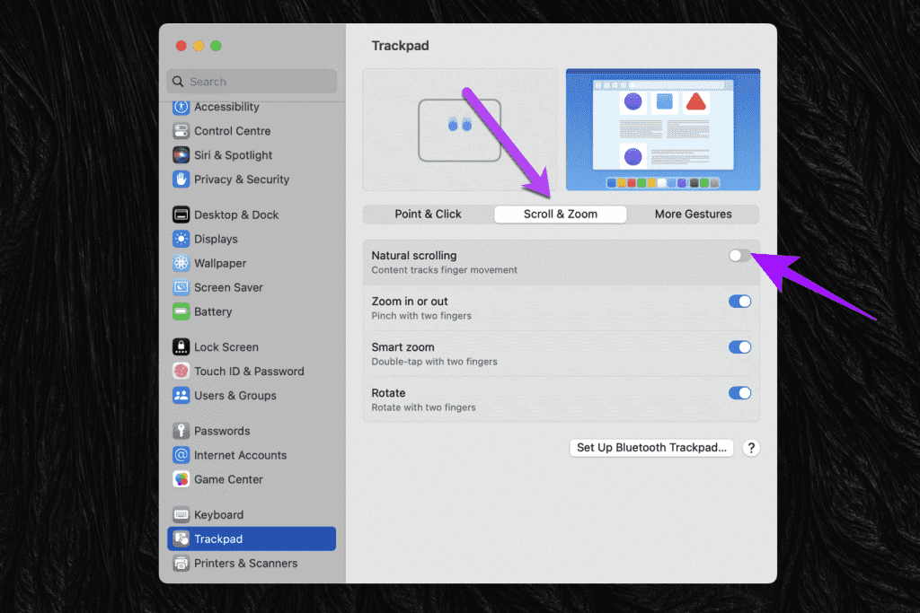The width and height of the screenshot is (920, 613).
Task: Click the green Battery icon
Action: click(181, 311)
